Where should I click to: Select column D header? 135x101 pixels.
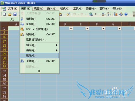click(66, 24)
